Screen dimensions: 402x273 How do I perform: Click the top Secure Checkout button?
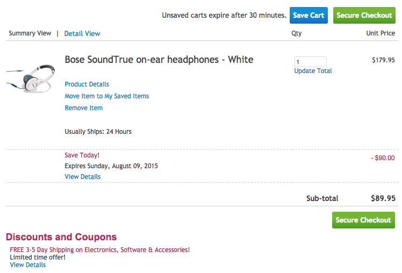point(364,15)
